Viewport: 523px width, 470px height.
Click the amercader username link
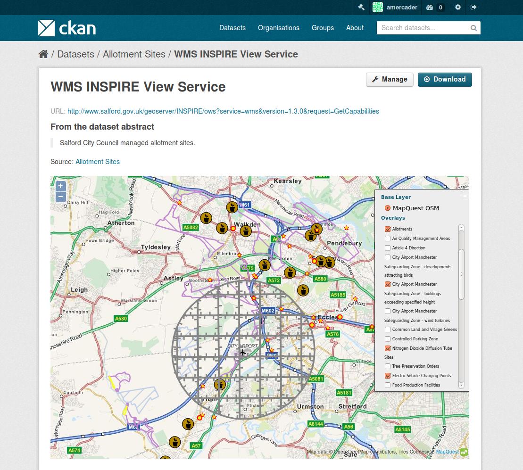pyautogui.click(x=402, y=8)
